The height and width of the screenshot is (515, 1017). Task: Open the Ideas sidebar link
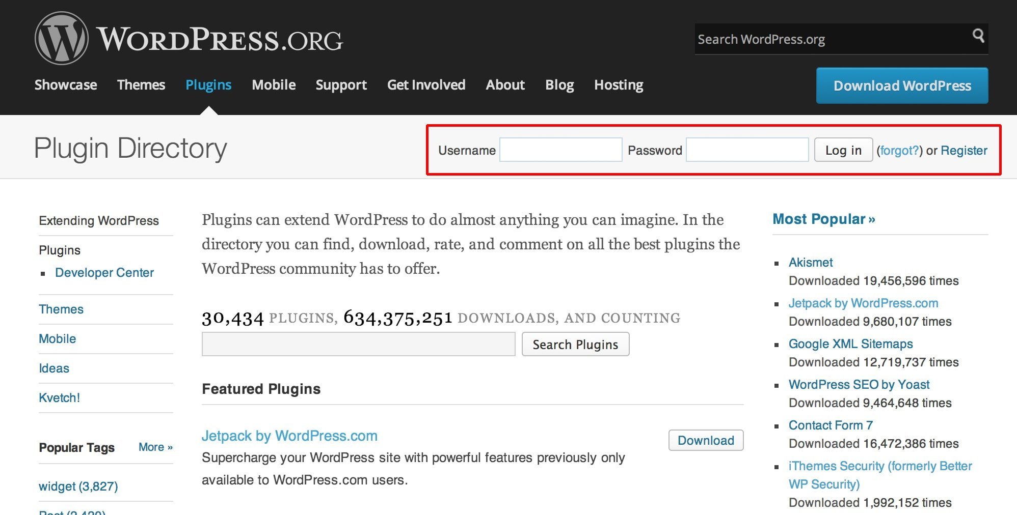click(54, 368)
